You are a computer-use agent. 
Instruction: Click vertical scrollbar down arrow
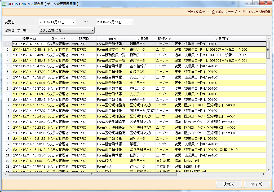pyautogui.click(x=268, y=170)
